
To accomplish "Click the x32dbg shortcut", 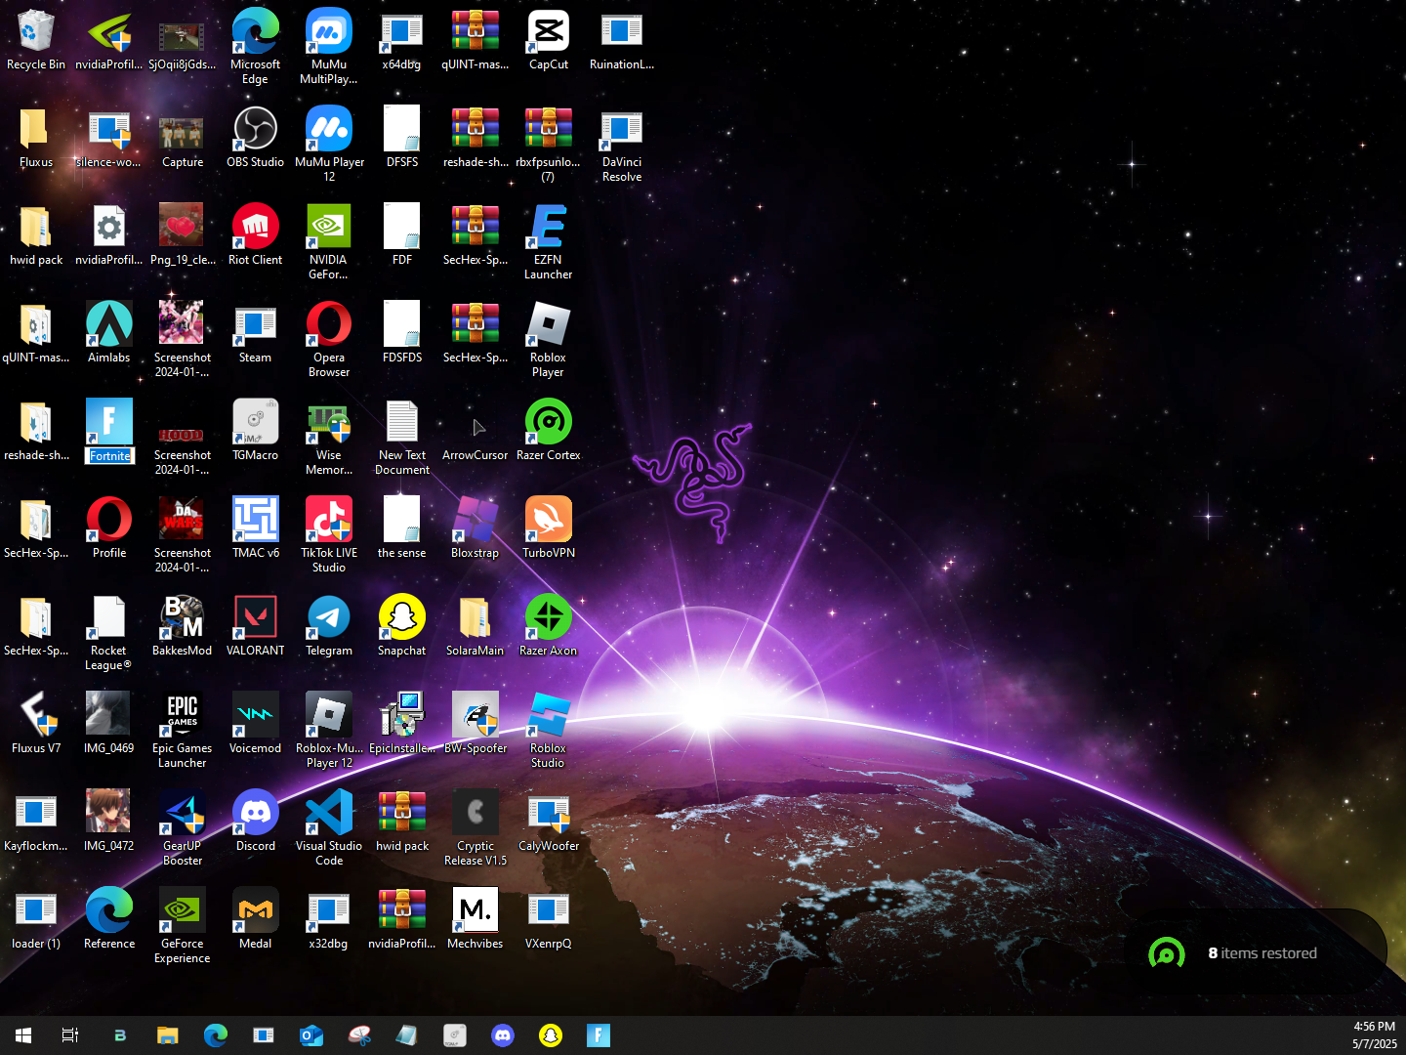I will coord(329,920).
